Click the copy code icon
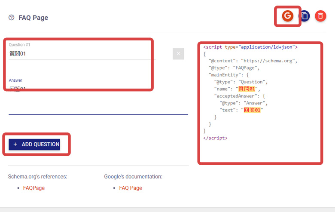 pos(304,16)
